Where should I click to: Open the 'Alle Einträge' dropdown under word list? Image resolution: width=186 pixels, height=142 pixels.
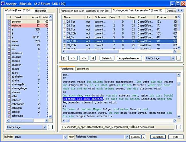pyautogui.click(x=45, y=127)
